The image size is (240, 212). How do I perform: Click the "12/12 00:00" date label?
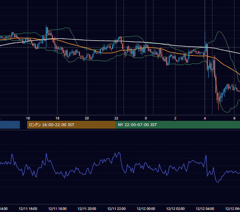point(146,208)
